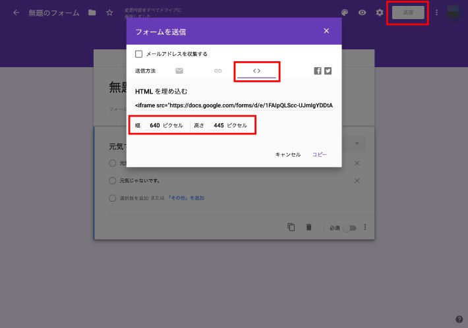The height and width of the screenshot is (328, 468).
Task: Star the form with the star icon
Action: click(x=109, y=13)
